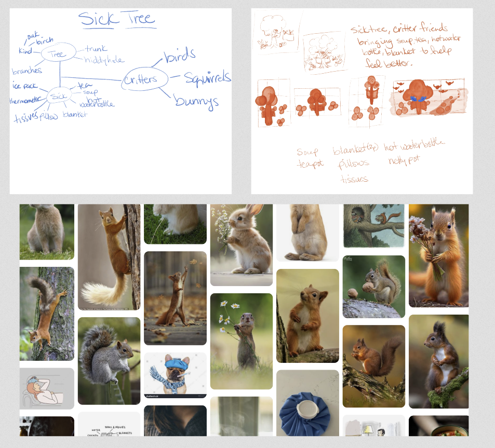Open squirrel with white fluffy tail photo
This screenshot has height=448, width=495.
point(109,256)
